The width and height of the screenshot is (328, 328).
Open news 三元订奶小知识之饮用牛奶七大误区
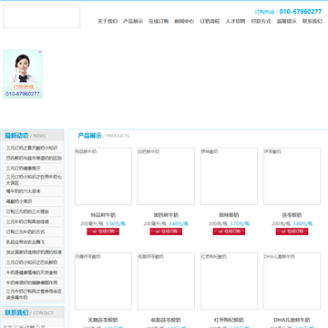pos(34,179)
